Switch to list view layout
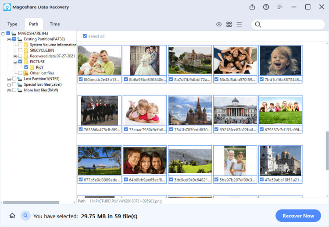Viewport: 329px width, 227px height. 239,24
